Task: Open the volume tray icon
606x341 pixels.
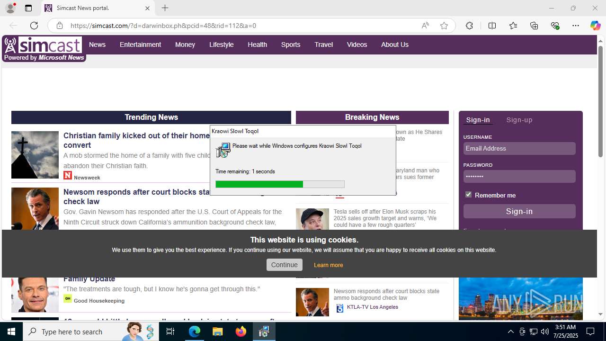Action: (x=544, y=332)
